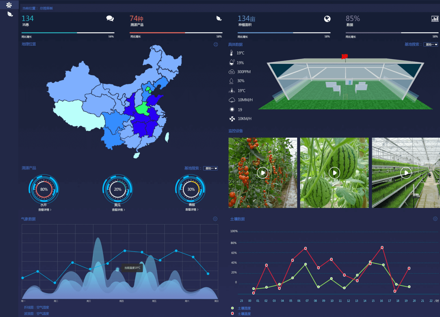Play the seedling racks greenhouse video
The image size is (440, 317).
pos(406,173)
